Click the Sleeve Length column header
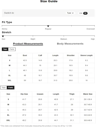 [86, 55]
